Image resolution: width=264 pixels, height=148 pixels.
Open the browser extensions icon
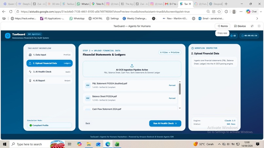[x=226, y=11]
